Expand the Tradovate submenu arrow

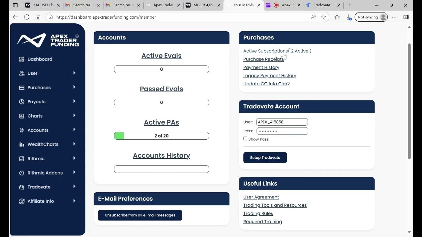[x=74, y=187]
